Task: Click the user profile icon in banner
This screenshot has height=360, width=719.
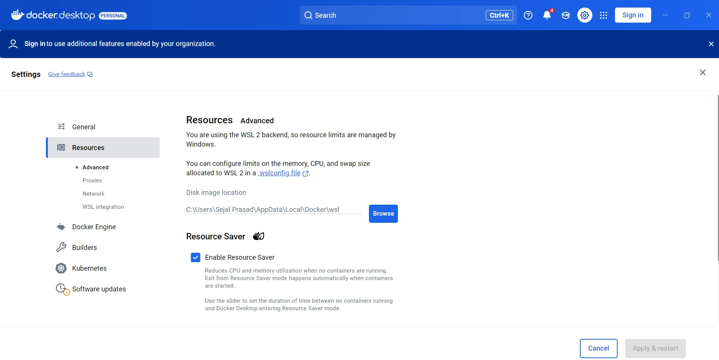Action: (13, 44)
